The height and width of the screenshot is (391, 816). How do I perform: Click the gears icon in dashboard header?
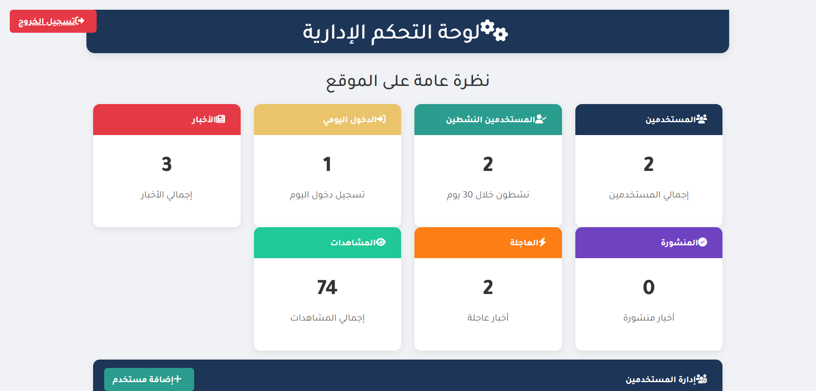click(494, 31)
